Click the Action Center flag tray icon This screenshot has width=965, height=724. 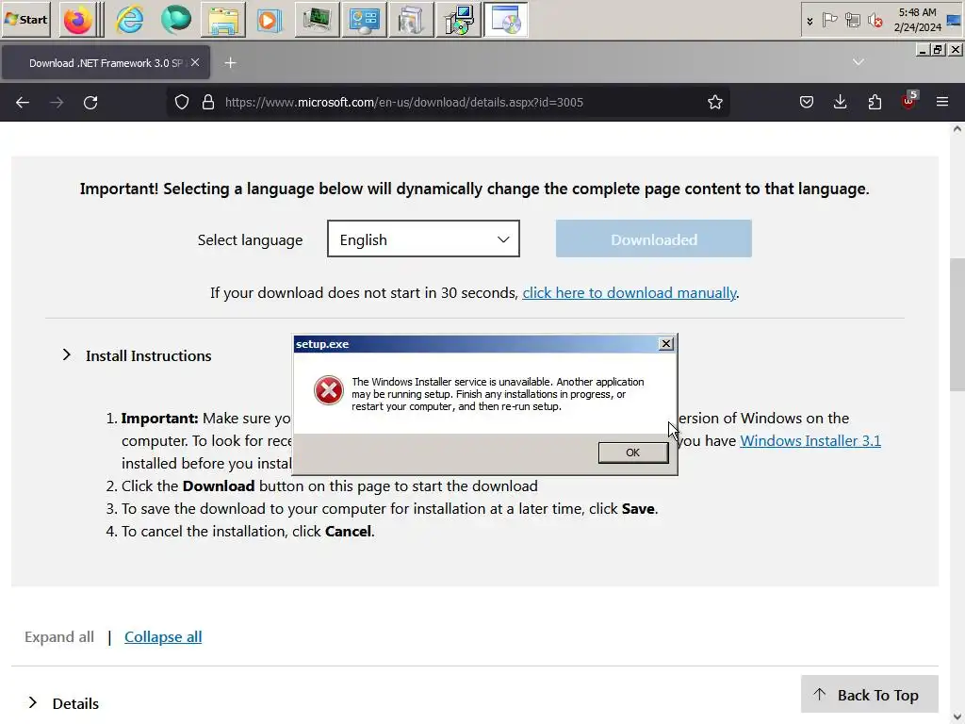coord(829,21)
